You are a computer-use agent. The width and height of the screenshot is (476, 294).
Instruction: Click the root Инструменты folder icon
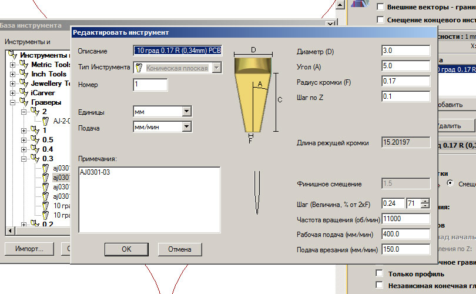[12, 55]
